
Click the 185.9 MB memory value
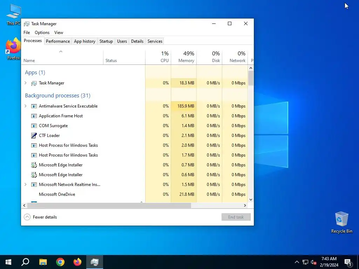186,106
